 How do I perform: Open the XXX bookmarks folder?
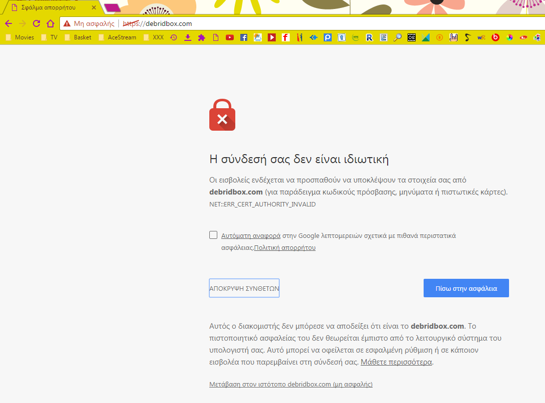pos(154,37)
